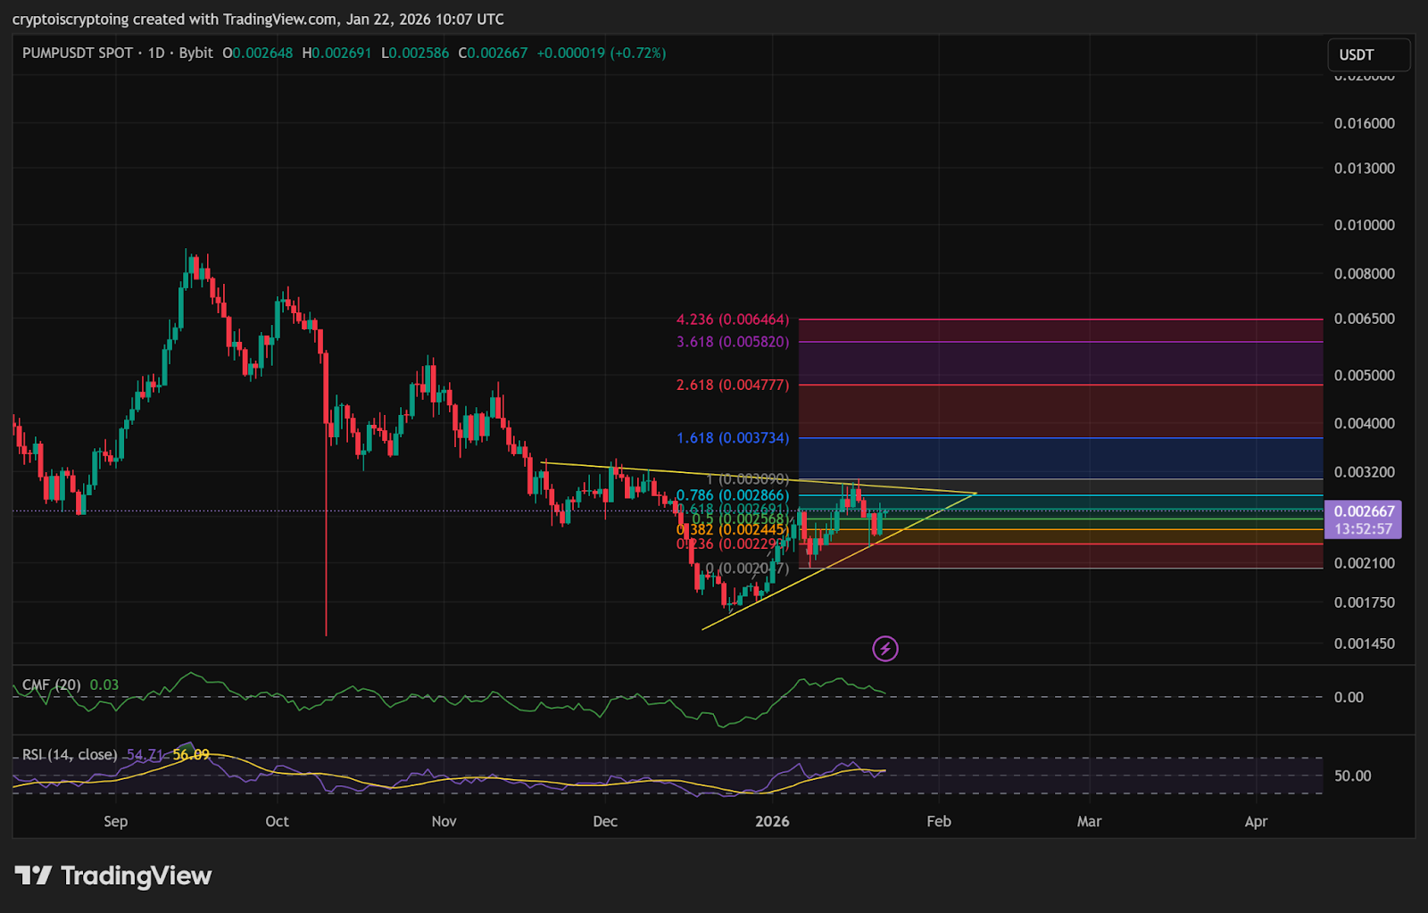Click the RSI value 54.71
This screenshot has height=913, width=1428.
(x=145, y=755)
